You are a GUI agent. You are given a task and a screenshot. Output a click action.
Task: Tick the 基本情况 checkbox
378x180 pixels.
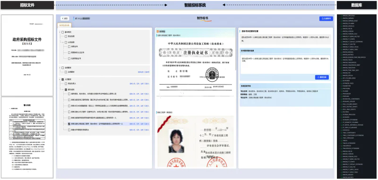(63, 32)
